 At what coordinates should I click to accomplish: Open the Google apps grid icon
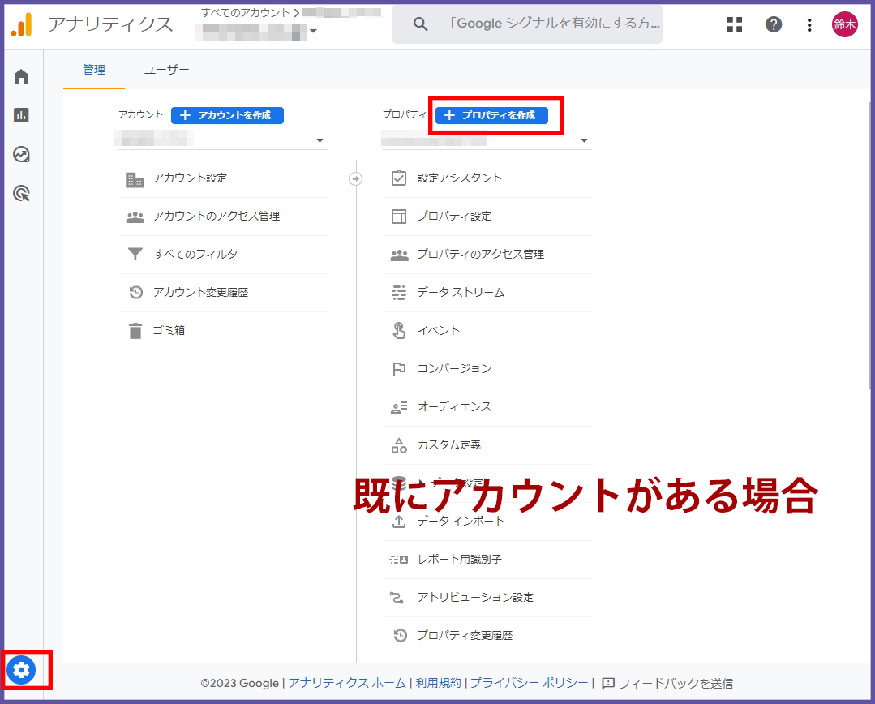coord(735,24)
